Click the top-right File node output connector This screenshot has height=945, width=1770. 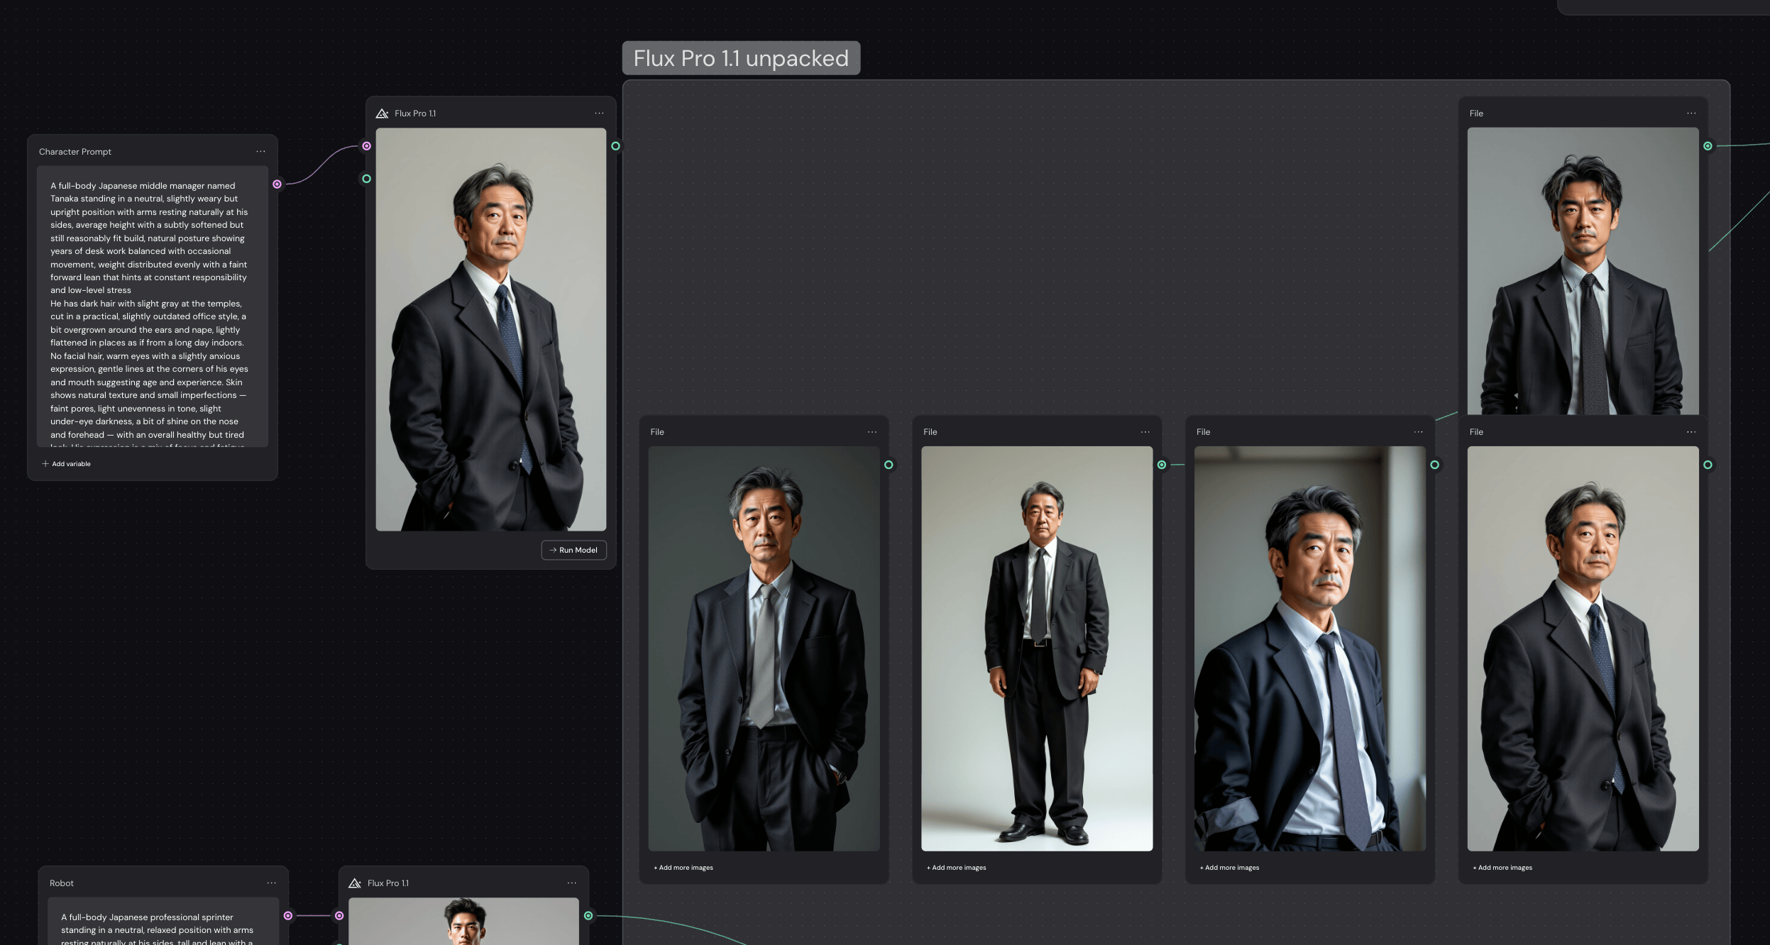[1708, 146]
